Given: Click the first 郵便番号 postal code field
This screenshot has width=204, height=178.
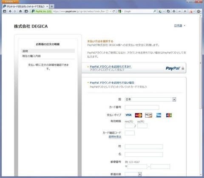Looking at the screenshot, I should click(x=137, y=167).
